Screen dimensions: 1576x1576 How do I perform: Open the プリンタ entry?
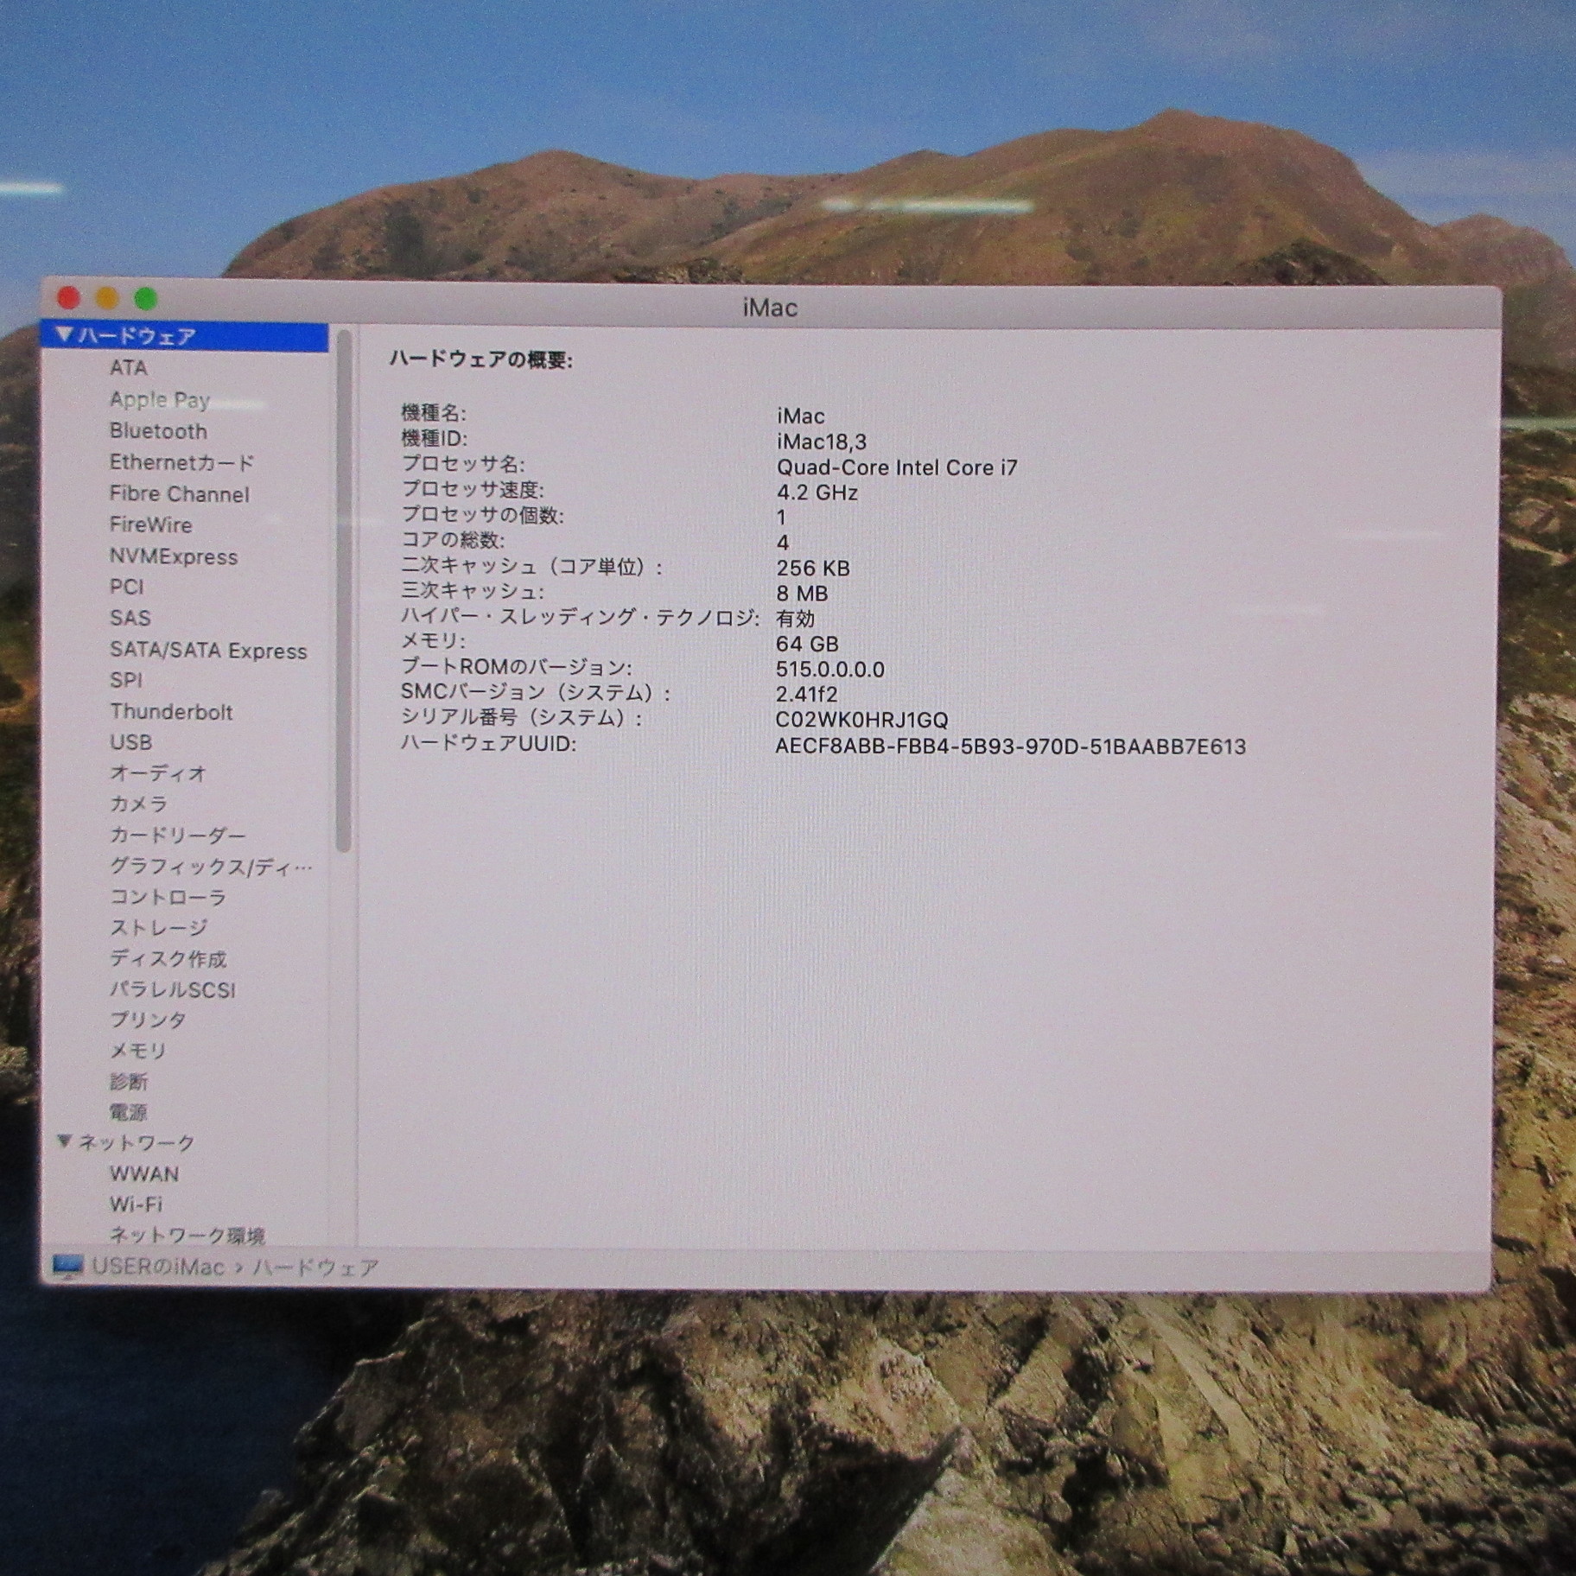coord(148,1020)
